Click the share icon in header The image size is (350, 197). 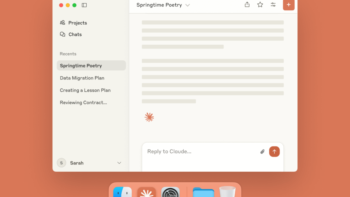coord(247,5)
